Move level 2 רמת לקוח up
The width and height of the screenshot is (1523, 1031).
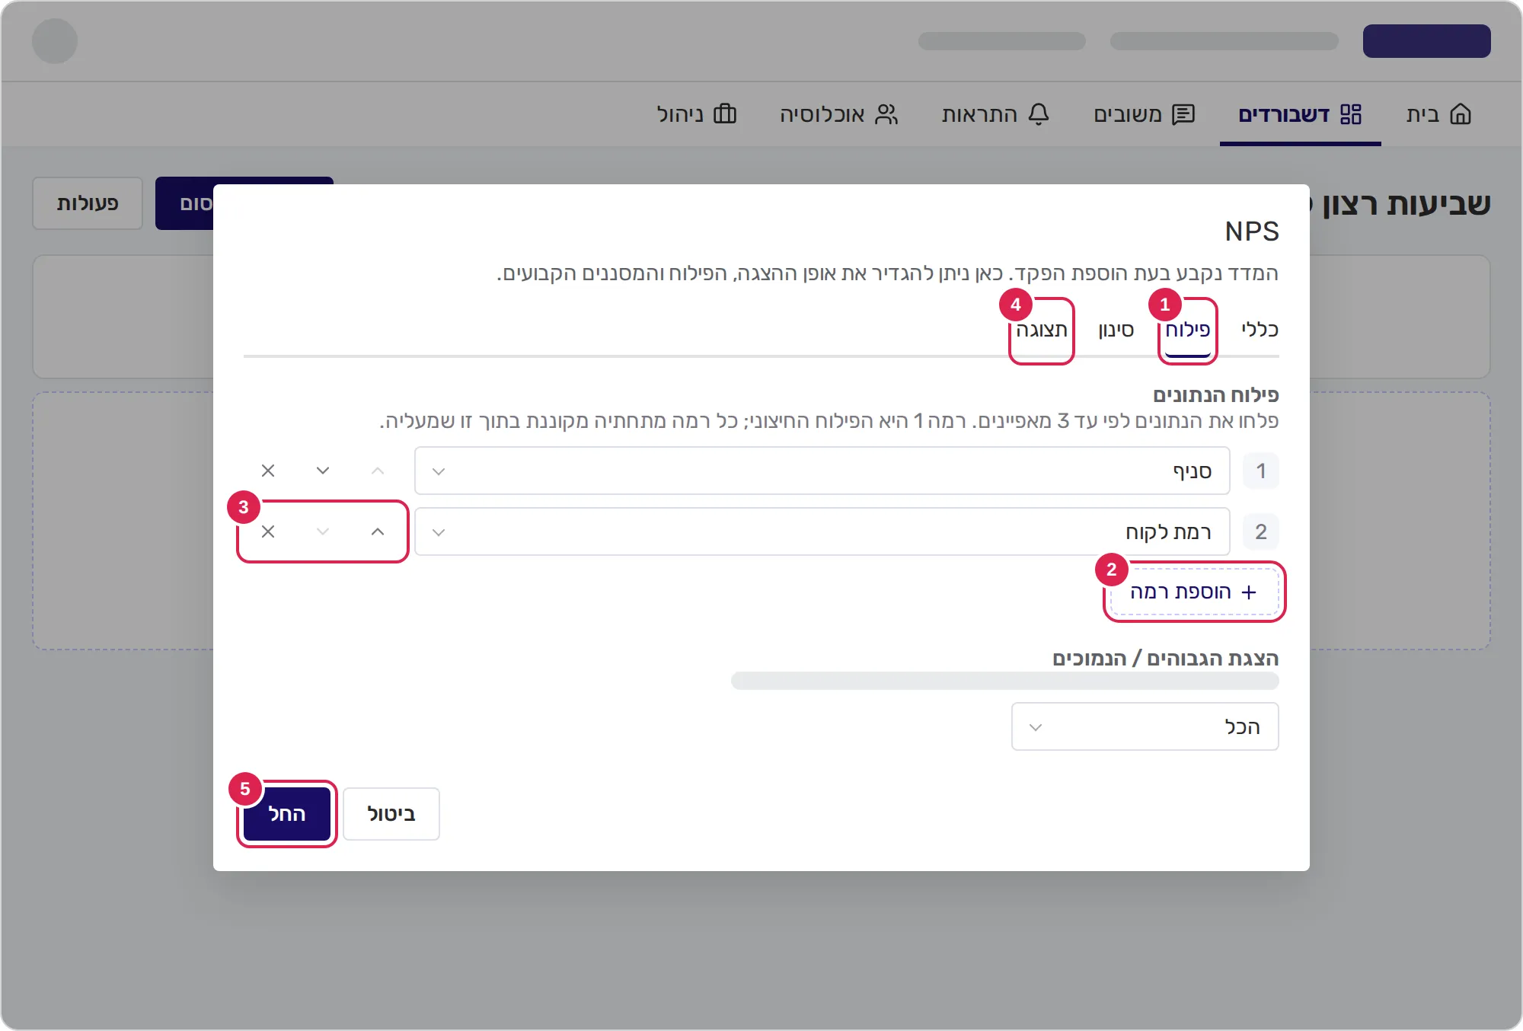[378, 531]
